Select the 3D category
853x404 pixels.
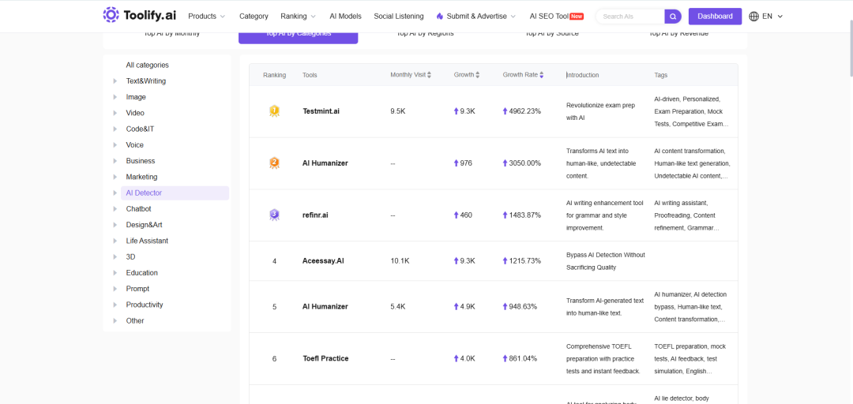click(130, 256)
